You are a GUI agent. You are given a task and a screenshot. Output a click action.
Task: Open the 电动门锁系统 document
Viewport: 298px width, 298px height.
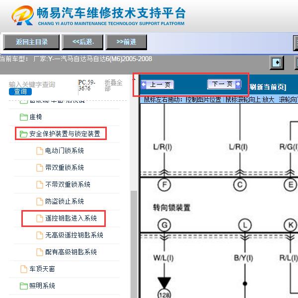(65, 150)
